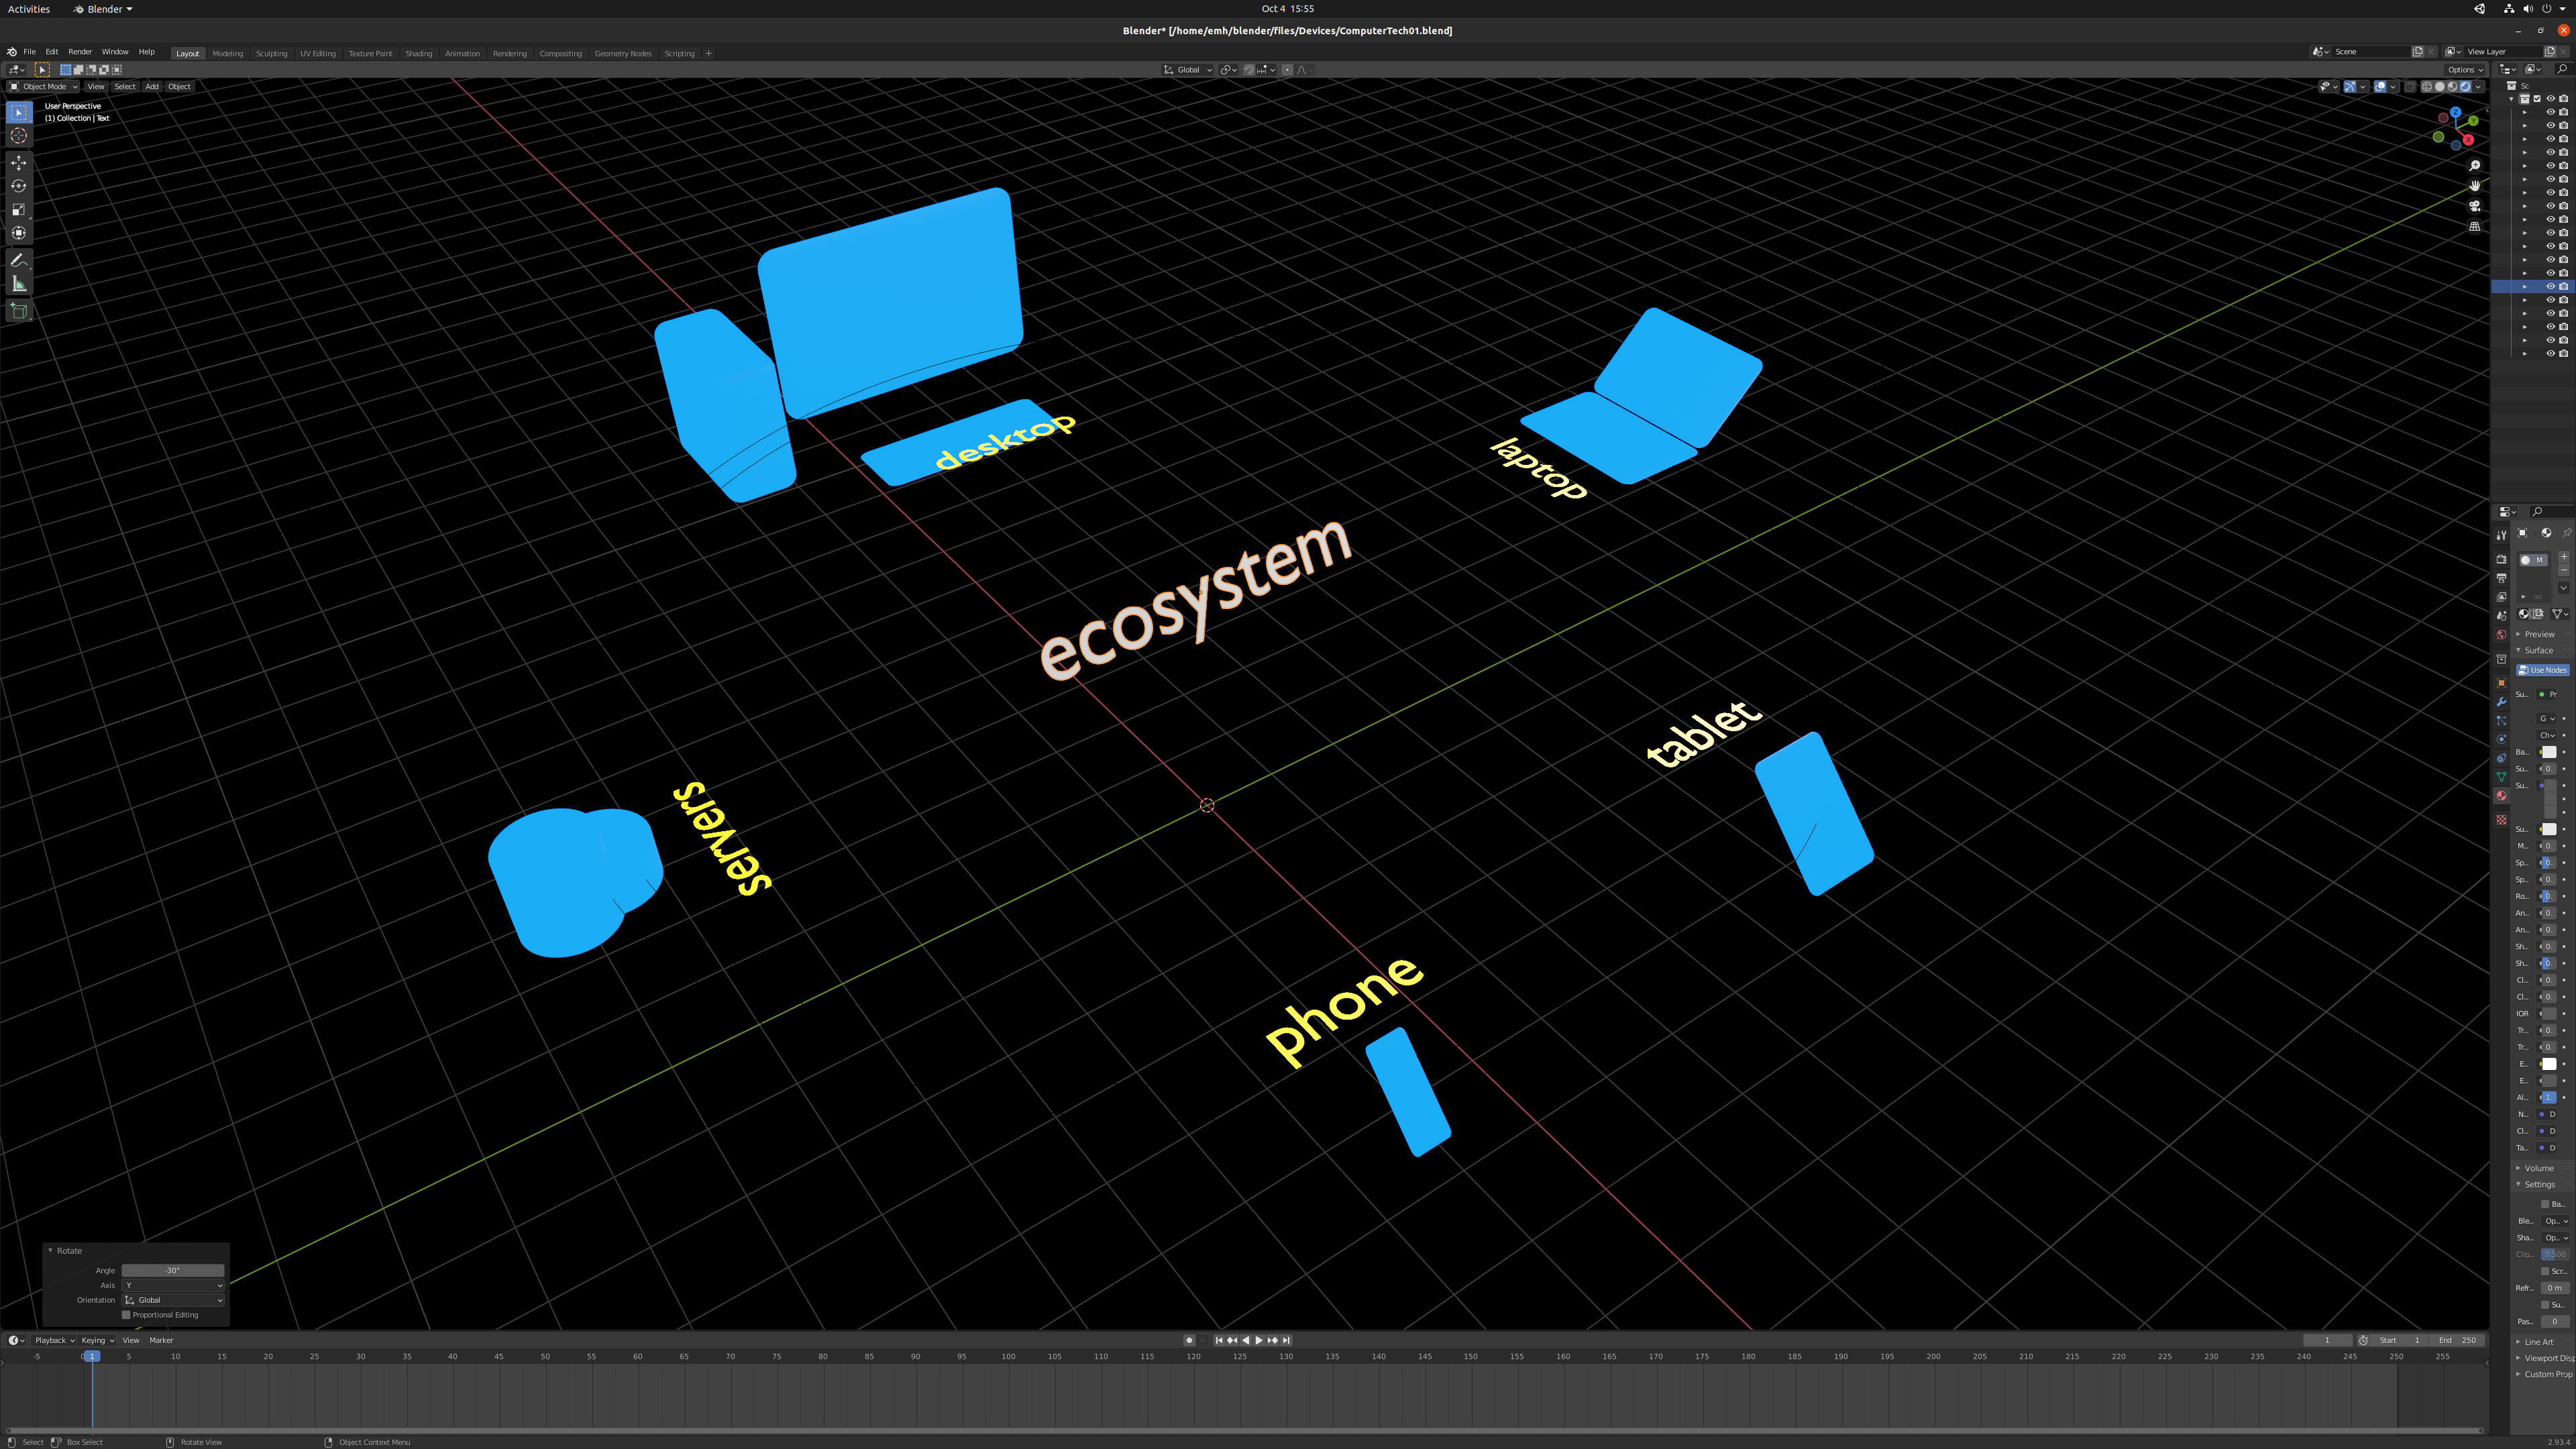Collapse the Rotate operator panel
The image size is (2576, 1449).
pyautogui.click(x=51, y=1251)
